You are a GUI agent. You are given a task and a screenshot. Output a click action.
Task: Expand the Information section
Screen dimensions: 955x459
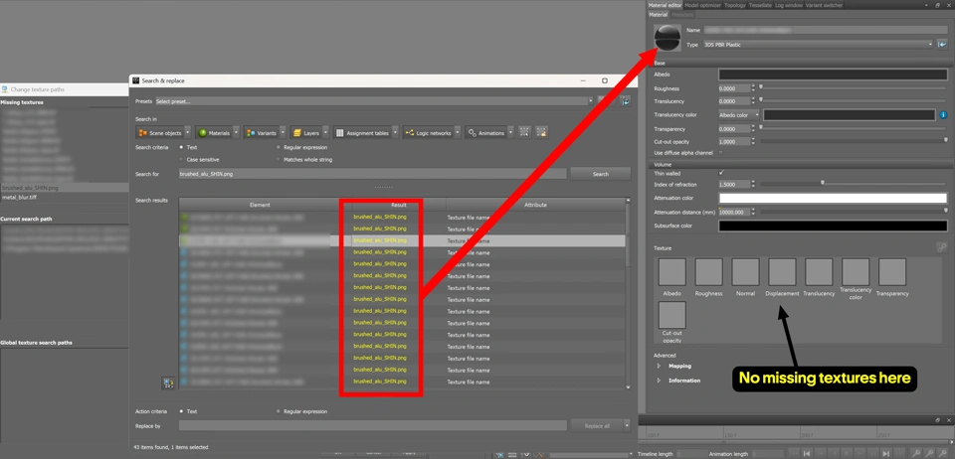tap(659, 381)
